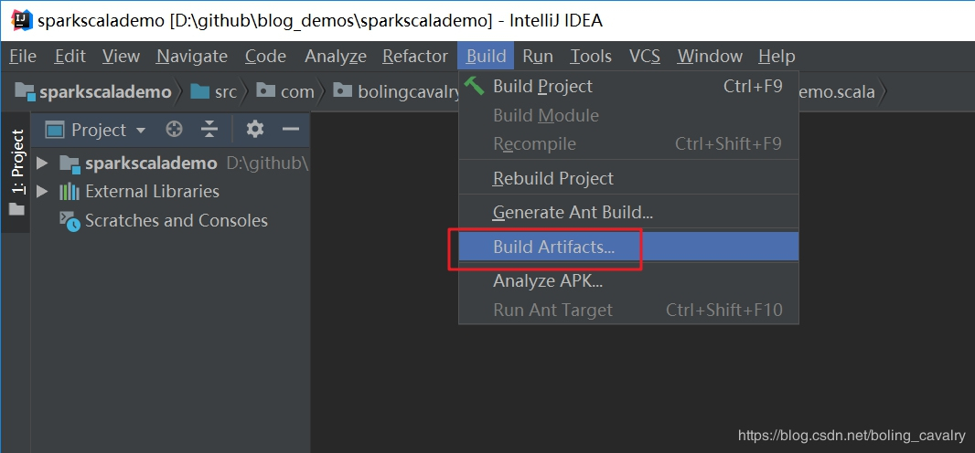The height and width of the screenshot is (453, 975).
Task: Click the Build Project hammer icon
Action: point(475,86)
